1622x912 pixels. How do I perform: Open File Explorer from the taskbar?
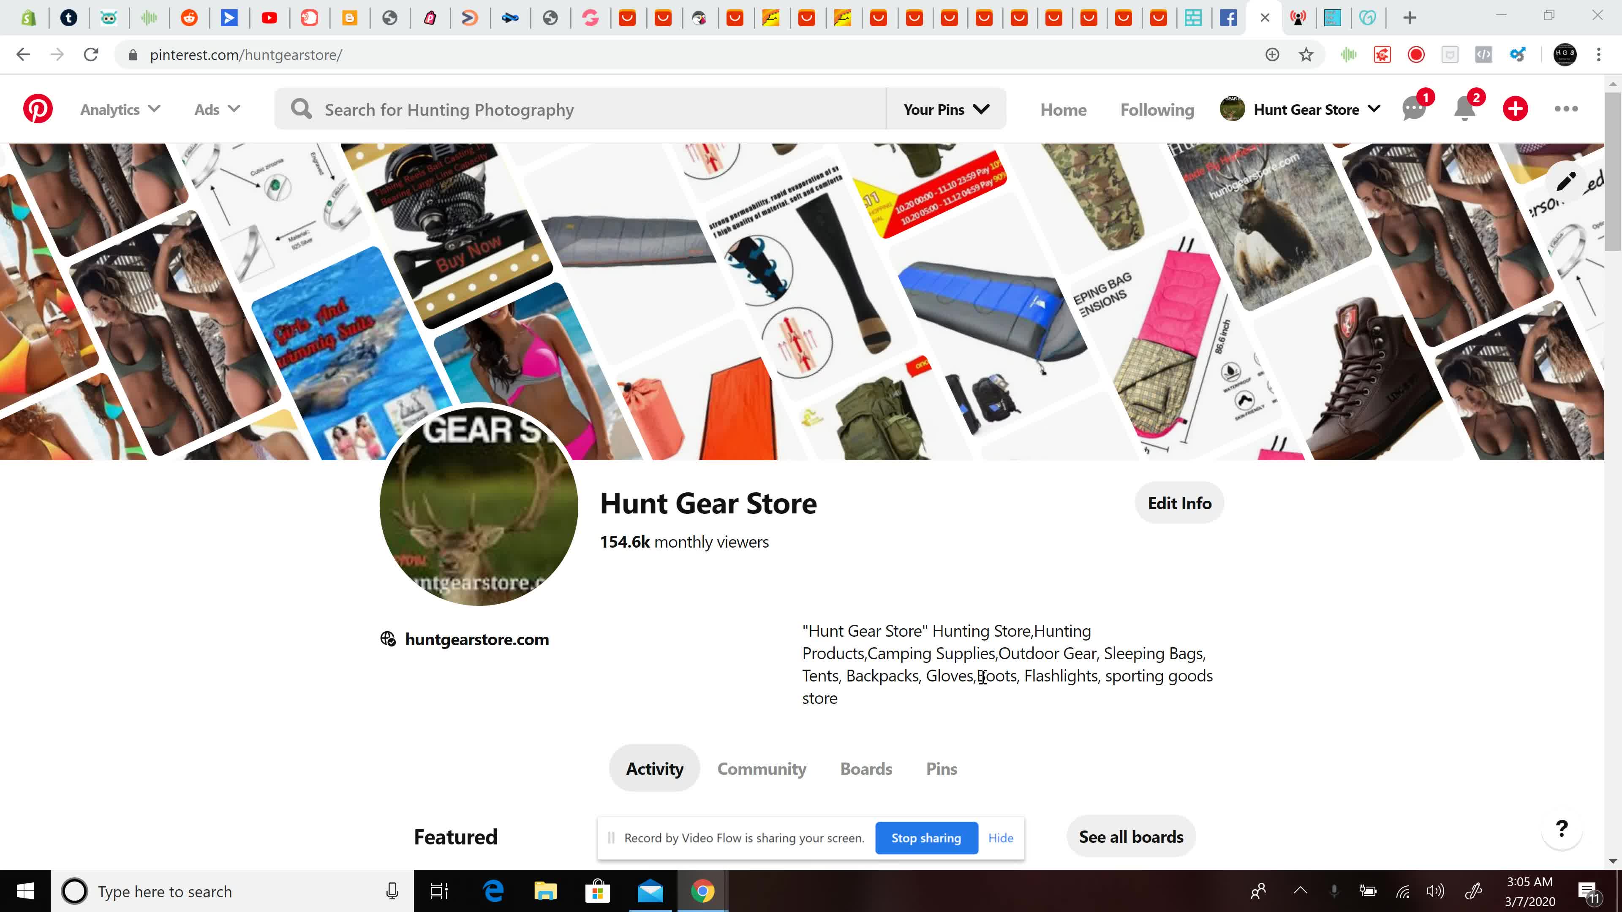(x=545, y=891)
